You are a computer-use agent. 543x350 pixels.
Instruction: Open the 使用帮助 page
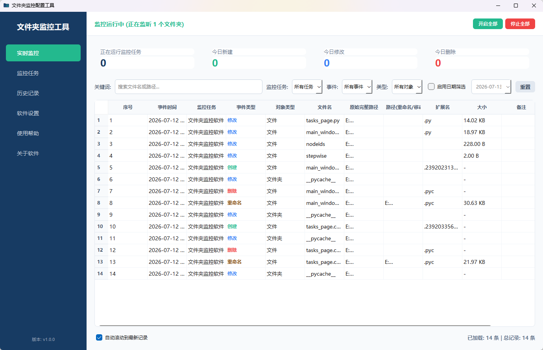point(43,133)
